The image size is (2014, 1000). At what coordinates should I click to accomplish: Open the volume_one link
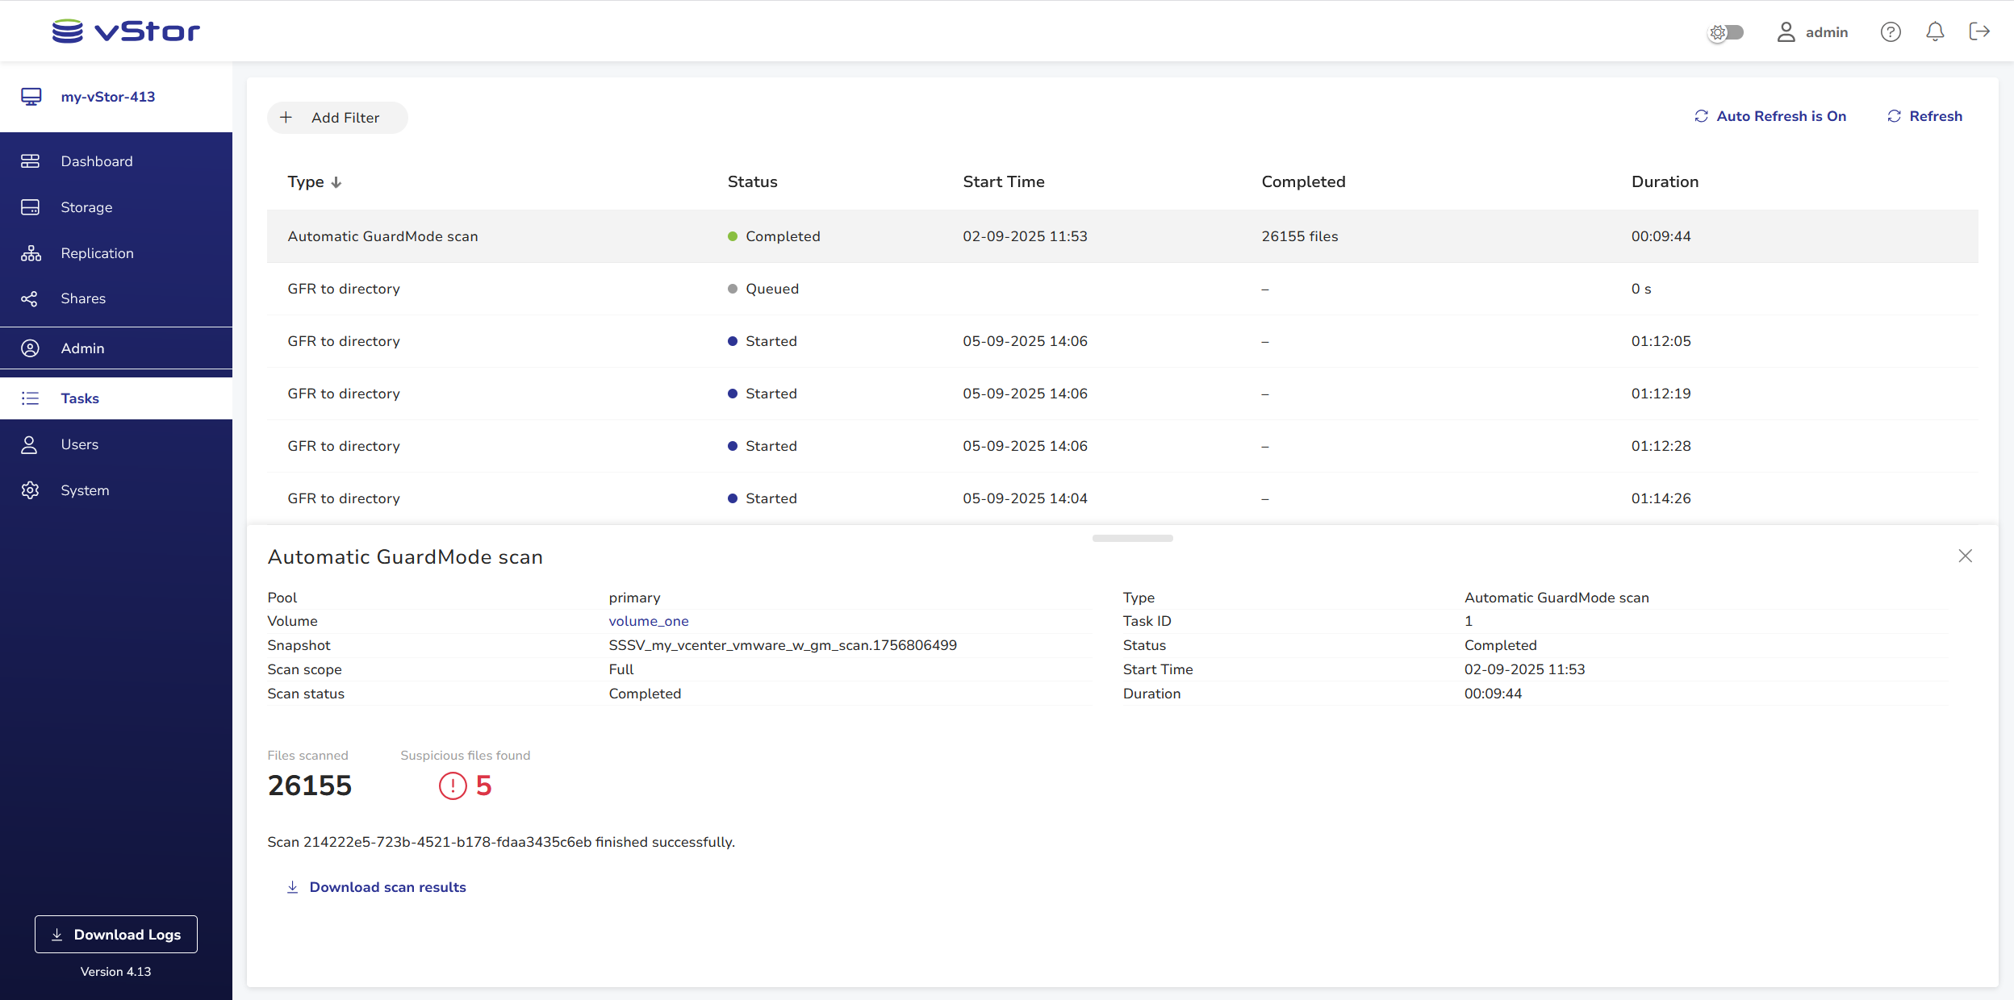[x=648, y=621]
